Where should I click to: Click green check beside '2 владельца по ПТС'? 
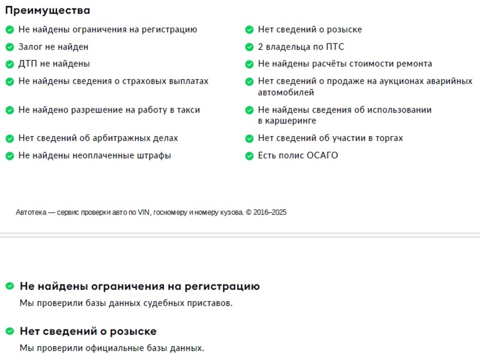click(249, 47)
